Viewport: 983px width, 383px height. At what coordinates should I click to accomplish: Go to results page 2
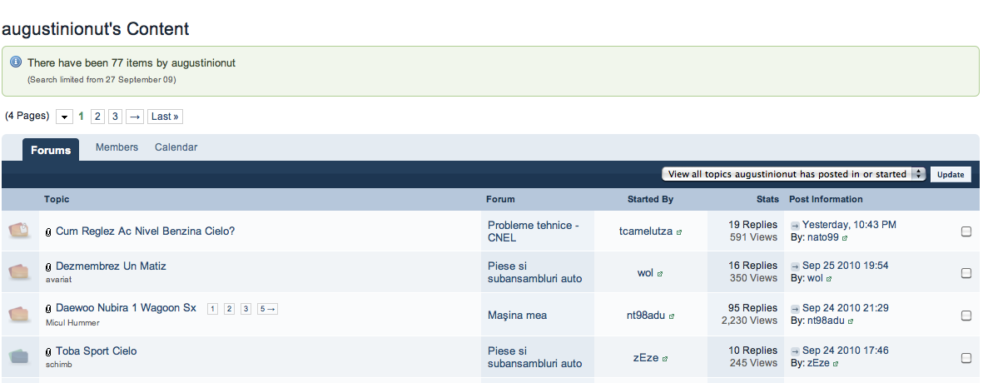pyautogui.click(x=97, y=117)
